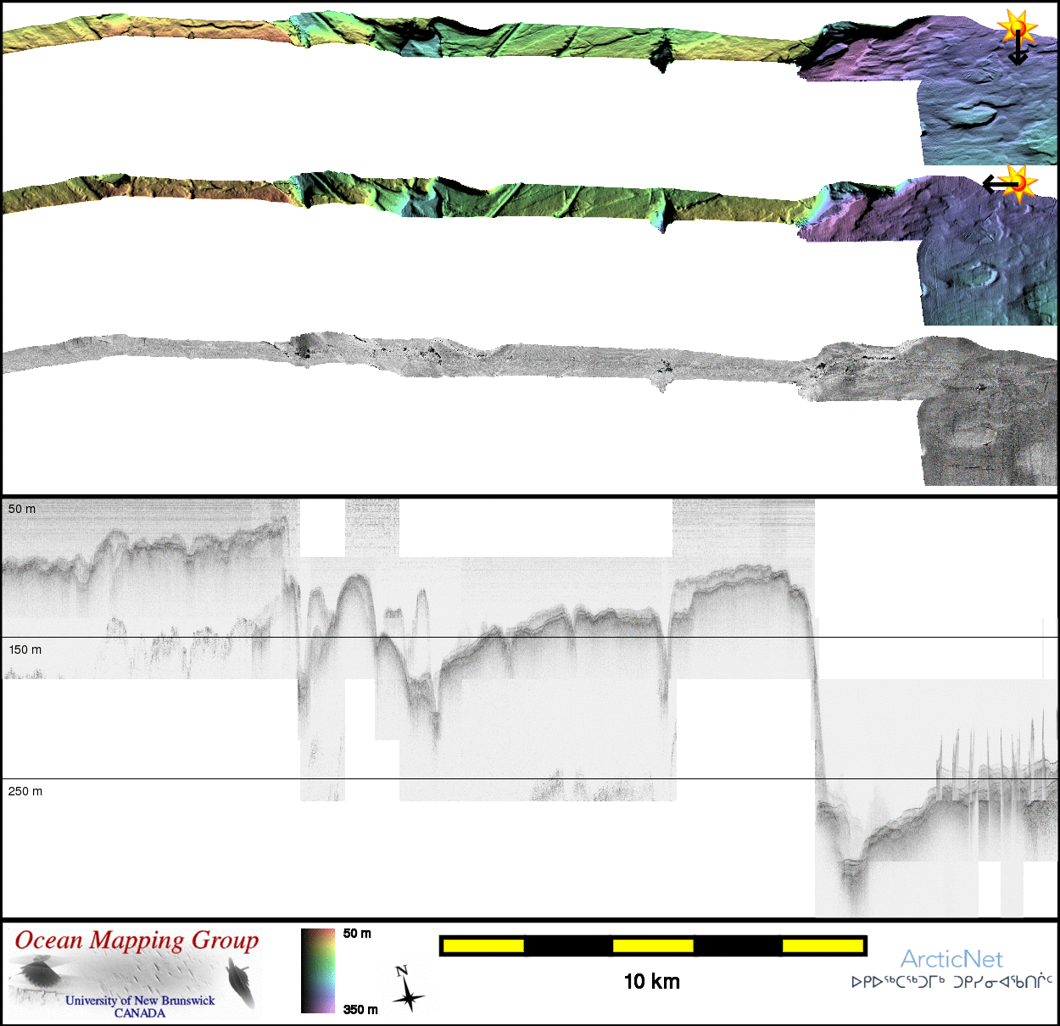Click the 250 m depth label on the profile

tap(25, 791)
